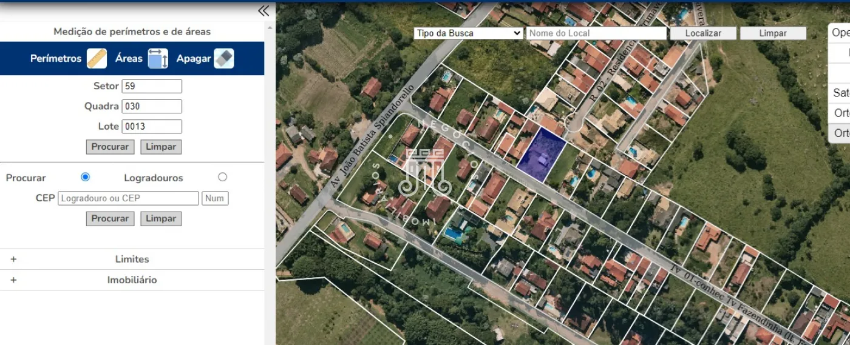The image size is (850, 345).
Task: Click the Apagar eraser icon
Action: [223, 58]
